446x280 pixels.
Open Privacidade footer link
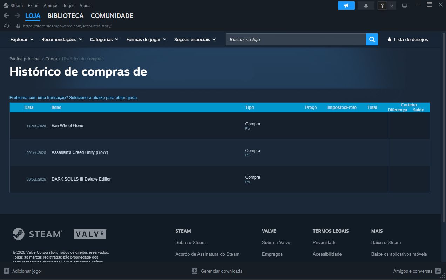[324, 242]
